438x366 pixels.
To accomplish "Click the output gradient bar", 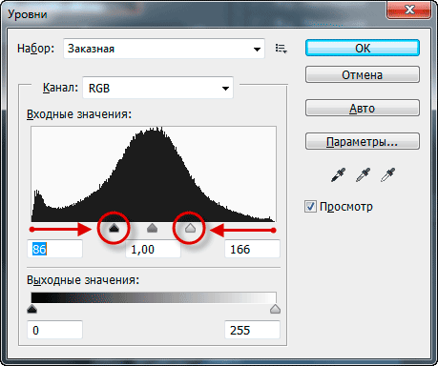I will 154,297.
